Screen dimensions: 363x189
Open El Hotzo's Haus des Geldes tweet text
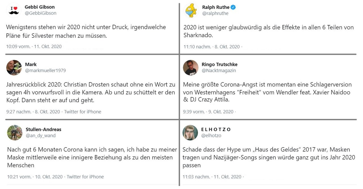tap(266, 157)
